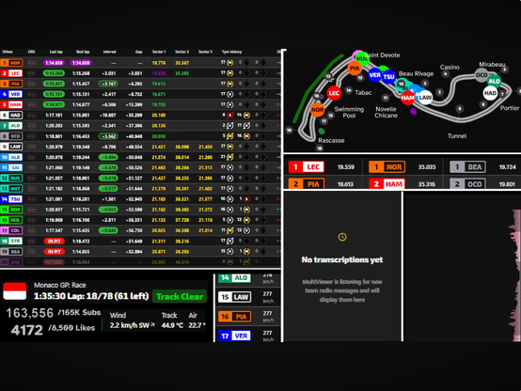Click the Last lap column header
The image size is (521, 391).
[55, 52]
